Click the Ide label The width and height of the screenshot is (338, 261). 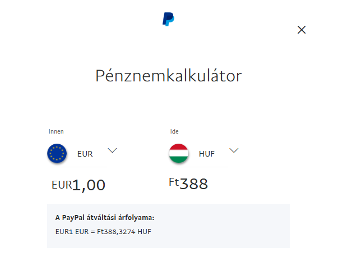pos(174,131)
